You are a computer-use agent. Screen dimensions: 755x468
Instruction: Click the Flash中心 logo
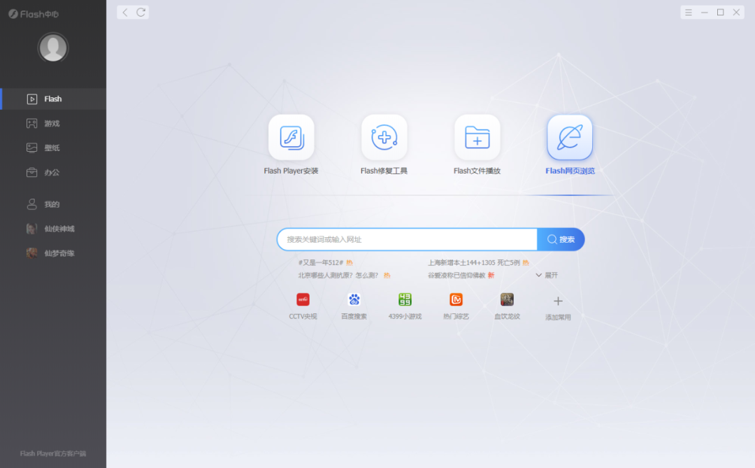(x=34, y=14)
